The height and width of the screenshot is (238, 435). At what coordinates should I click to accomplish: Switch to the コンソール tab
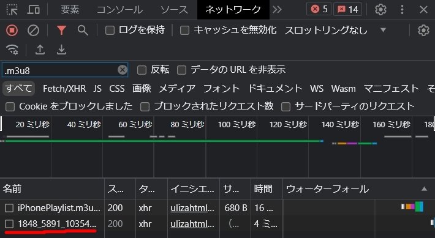[x=119, y=10]
